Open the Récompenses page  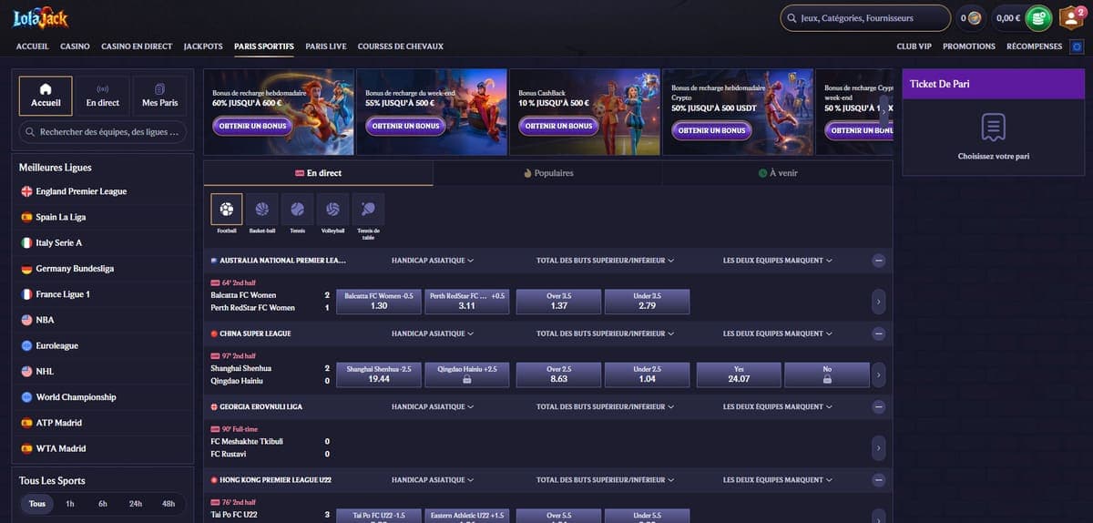pyautogui.click(x=1035, y=46)
